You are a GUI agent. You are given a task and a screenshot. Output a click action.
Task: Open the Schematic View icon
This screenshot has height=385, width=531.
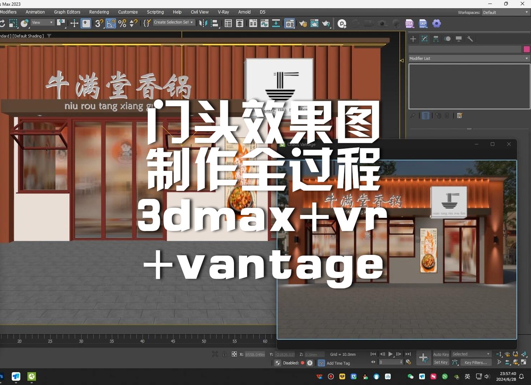[276, 24]
